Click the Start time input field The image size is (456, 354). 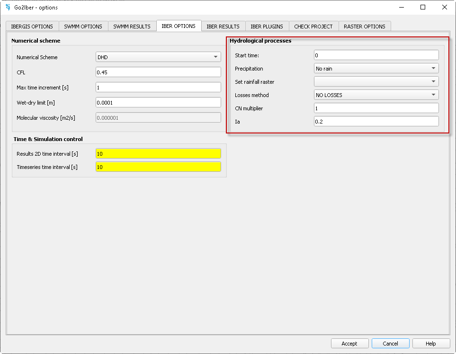tap(376, 55)
